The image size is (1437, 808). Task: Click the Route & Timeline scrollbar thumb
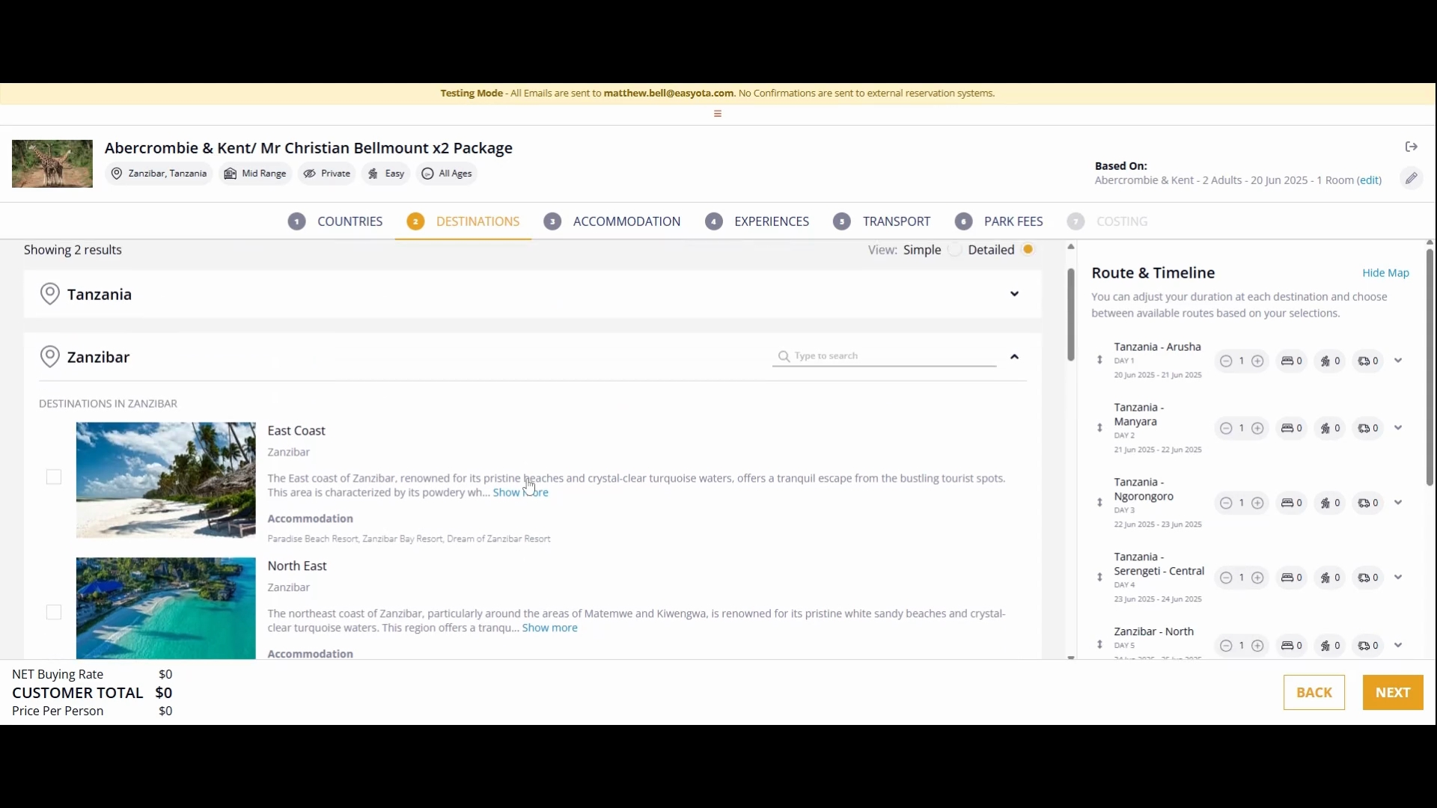coord(1430,367)
